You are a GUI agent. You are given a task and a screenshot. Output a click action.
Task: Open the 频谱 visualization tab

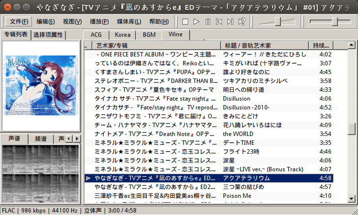(x=42, y=138)
